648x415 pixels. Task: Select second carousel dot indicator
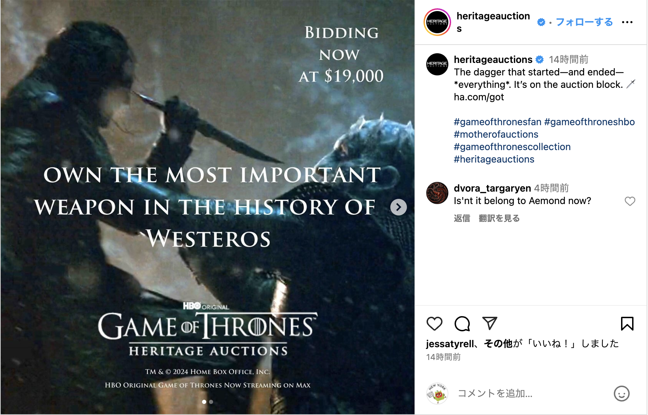pos(211,402)
